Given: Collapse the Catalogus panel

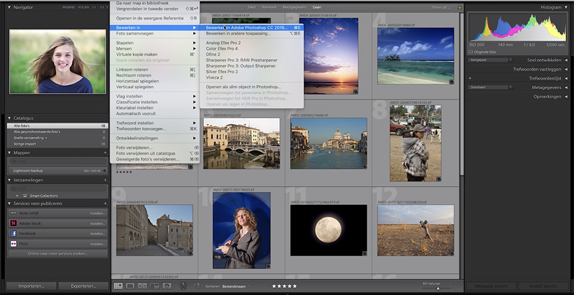Looking at the screenshot, I should click(9, 118).
